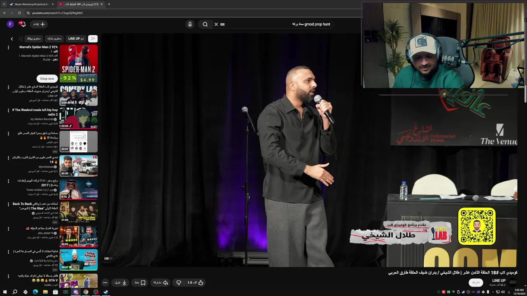Screen dimensions: 527x296
Task: Open options for the Comedy Lab suggestion
Action: 8,87
